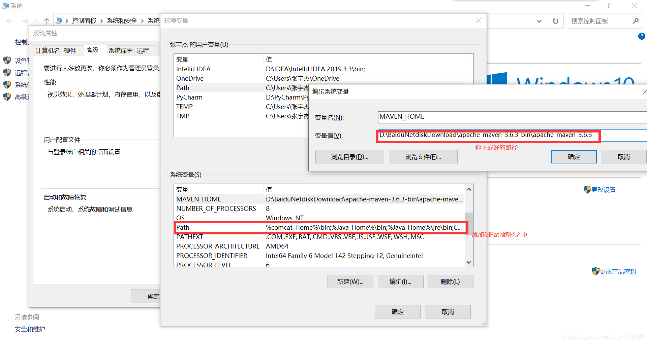Select the OneDrive user variable row
This screenshot has width=647, height=343.
[319, 78]
